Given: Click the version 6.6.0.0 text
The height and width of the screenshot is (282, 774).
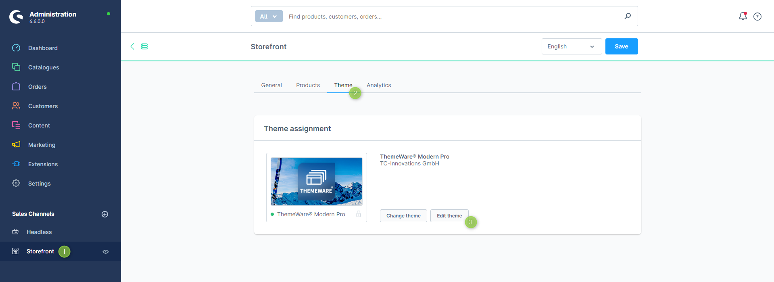Looking at the screenshot, I should [37, 21].
